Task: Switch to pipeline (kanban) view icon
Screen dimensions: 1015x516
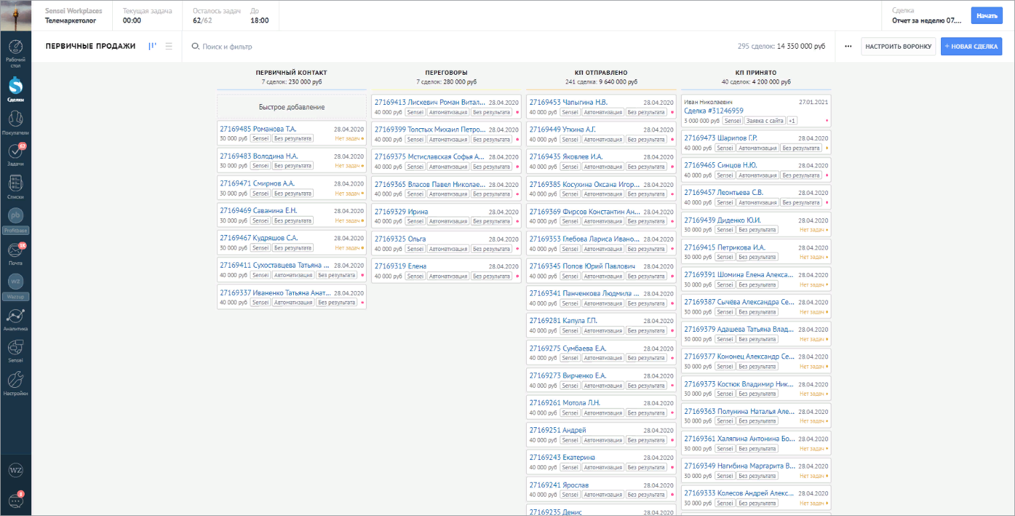Action: [153, 46]
